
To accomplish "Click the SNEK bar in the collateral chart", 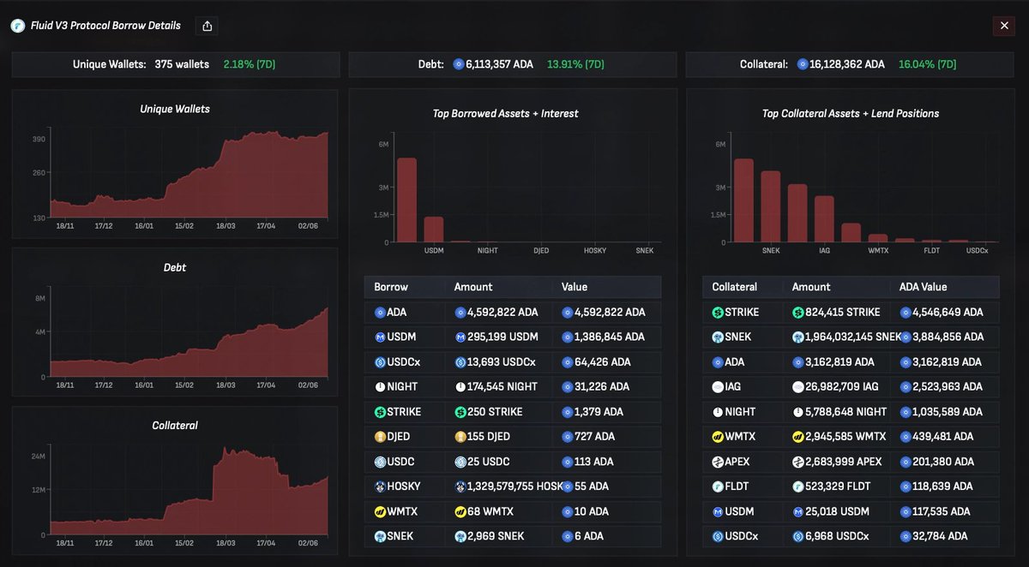I will (x=771, y=207).
